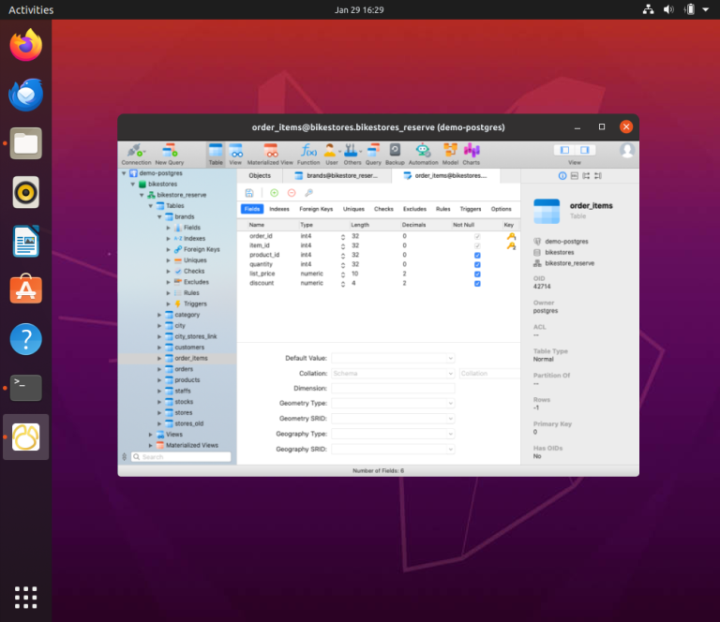Screen dimensions: 720x622
Task: Click the Dimension input field
Action: pyautogui.click(x=393, y=388)
